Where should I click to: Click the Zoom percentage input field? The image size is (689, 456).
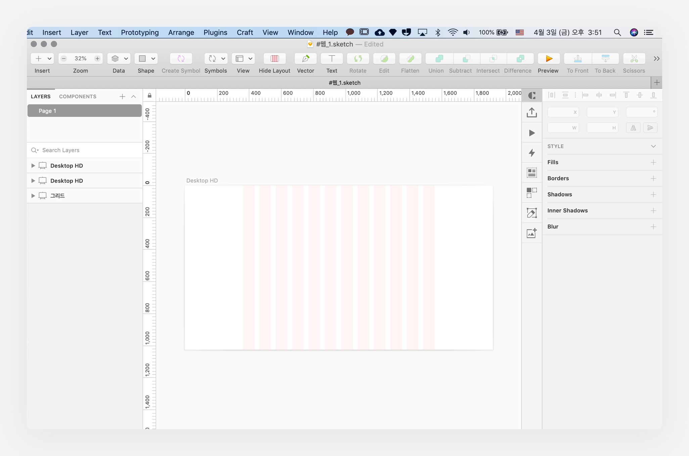click(80, 58)
